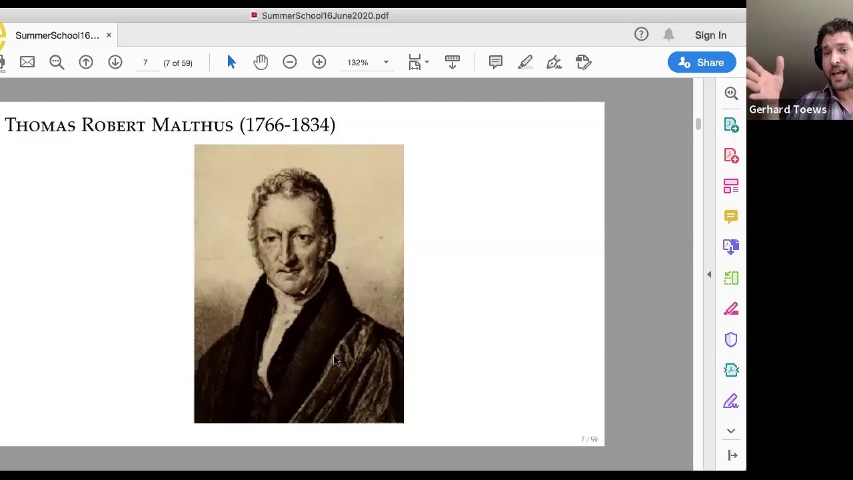The image size is (853, 480).
Task: Go to next page with down arrow
Action: (115, 62)
